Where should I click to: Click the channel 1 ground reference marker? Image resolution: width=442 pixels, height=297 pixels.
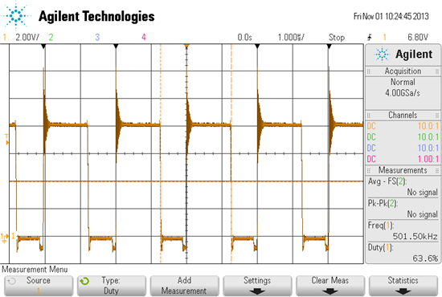tap(5, 238)
